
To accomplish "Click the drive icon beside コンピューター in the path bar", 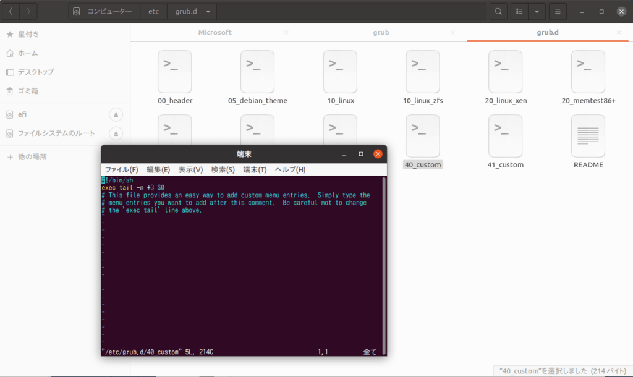I will (x=76, y=11).
